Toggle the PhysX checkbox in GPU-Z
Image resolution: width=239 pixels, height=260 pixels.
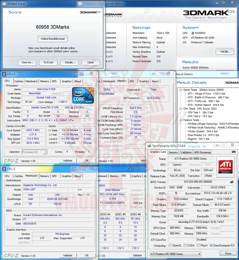tap(198, 245)
